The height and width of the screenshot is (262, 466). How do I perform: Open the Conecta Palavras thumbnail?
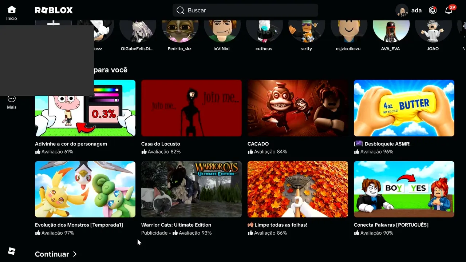click(404, 189)
